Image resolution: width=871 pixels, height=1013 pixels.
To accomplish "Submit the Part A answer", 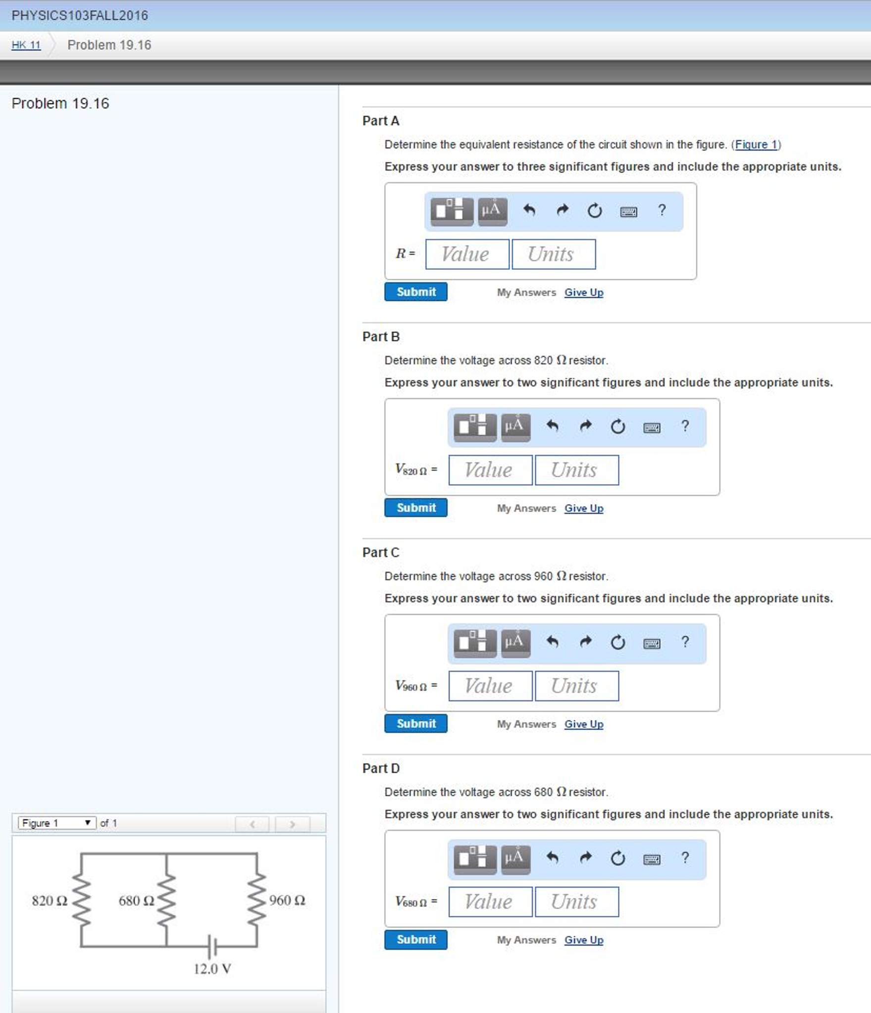I will tap(415, 292).
